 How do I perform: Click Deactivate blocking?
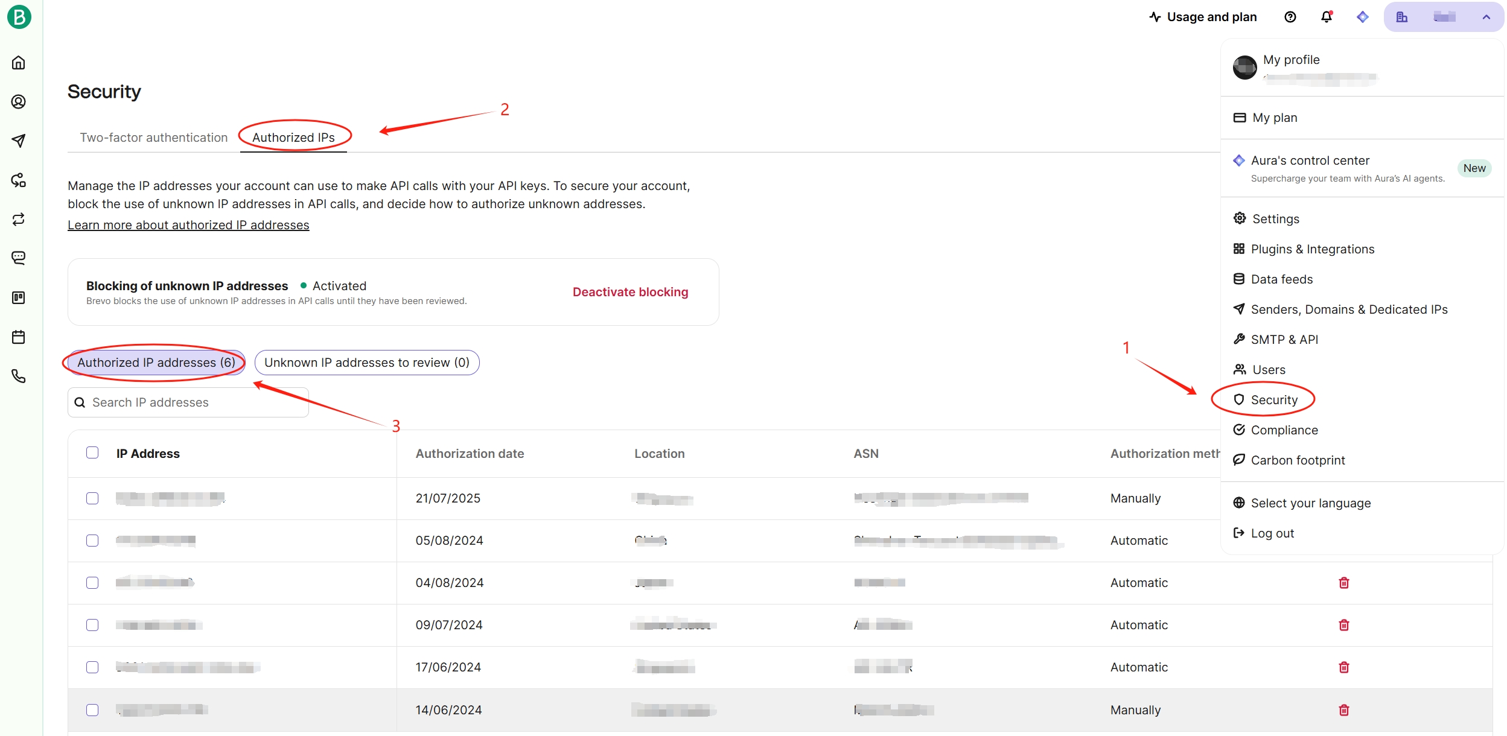pos(630,292)
